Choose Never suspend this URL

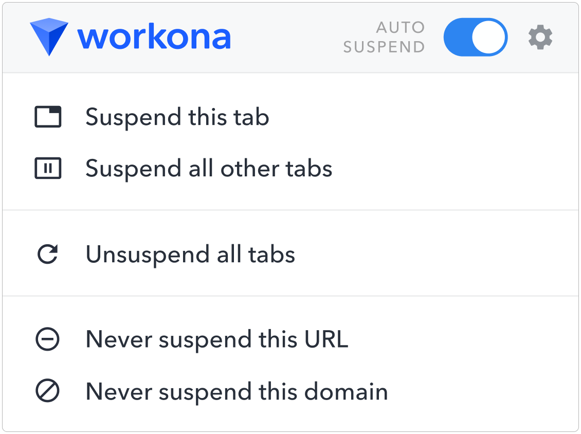[x=217, y=339]
